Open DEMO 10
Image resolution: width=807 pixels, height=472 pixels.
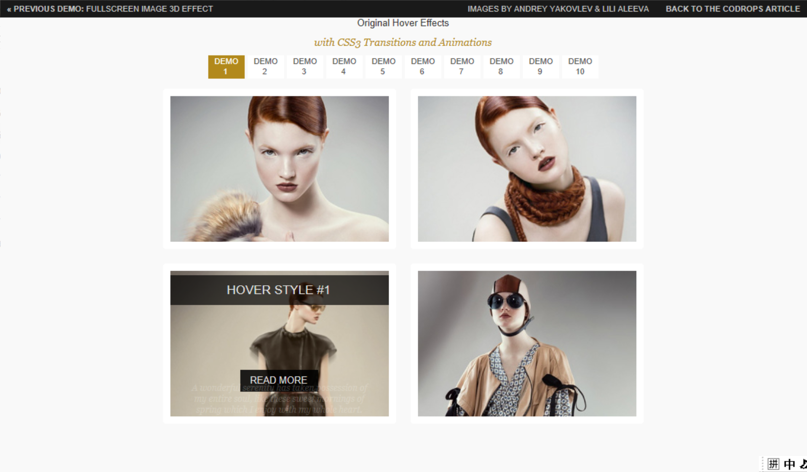(x=580, y=66)
